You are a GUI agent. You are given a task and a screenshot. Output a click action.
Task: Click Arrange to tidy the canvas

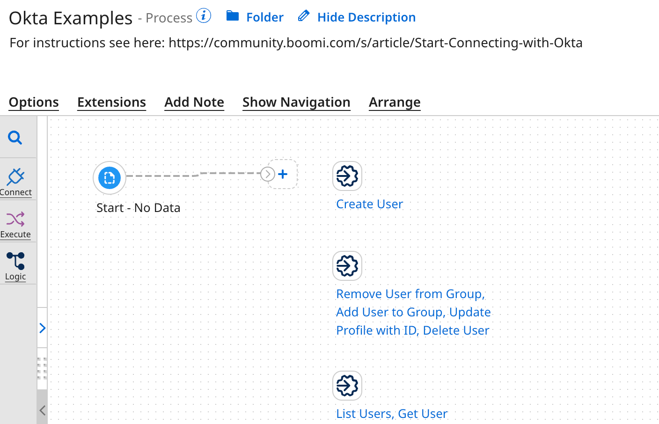click(395, 102)
